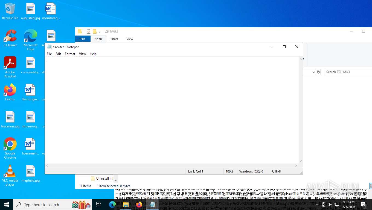Open Notepad's File menu
This screenshot has width=372, height=210.
[49, 54]
